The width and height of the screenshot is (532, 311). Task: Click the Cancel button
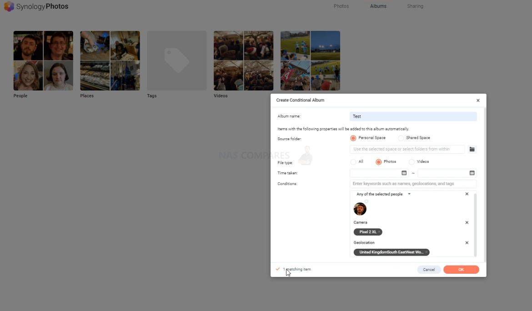(x=429, y=270)
